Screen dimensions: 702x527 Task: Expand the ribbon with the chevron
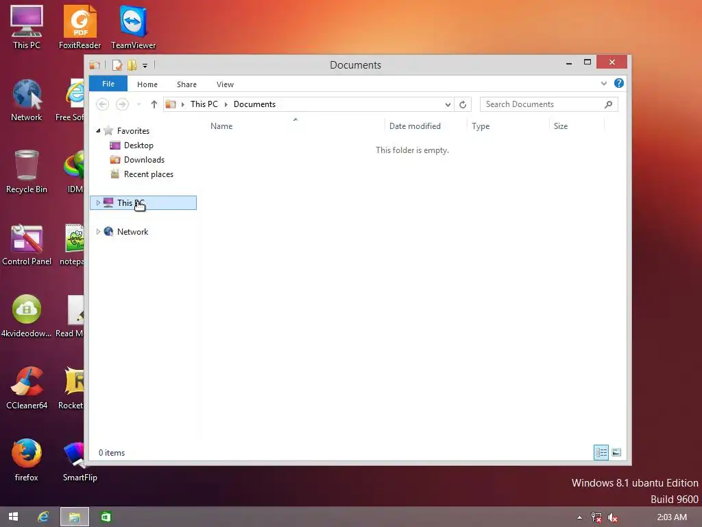(x=604, y=83)
